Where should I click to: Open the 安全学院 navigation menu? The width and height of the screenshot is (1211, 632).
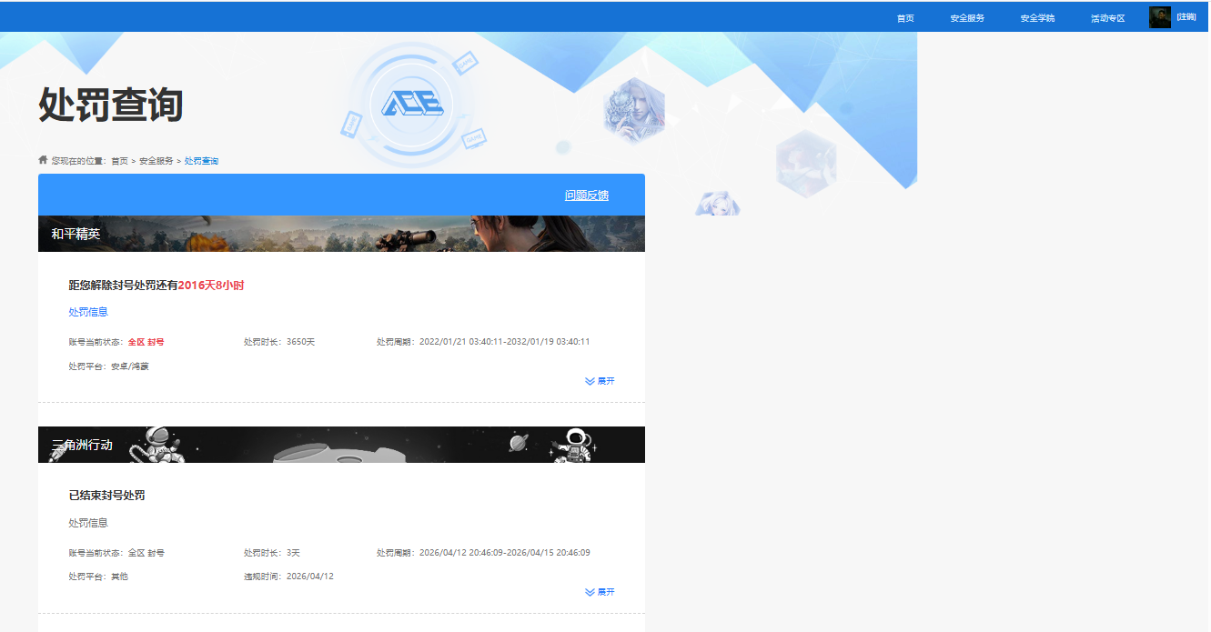click(x=1037, y=18)
